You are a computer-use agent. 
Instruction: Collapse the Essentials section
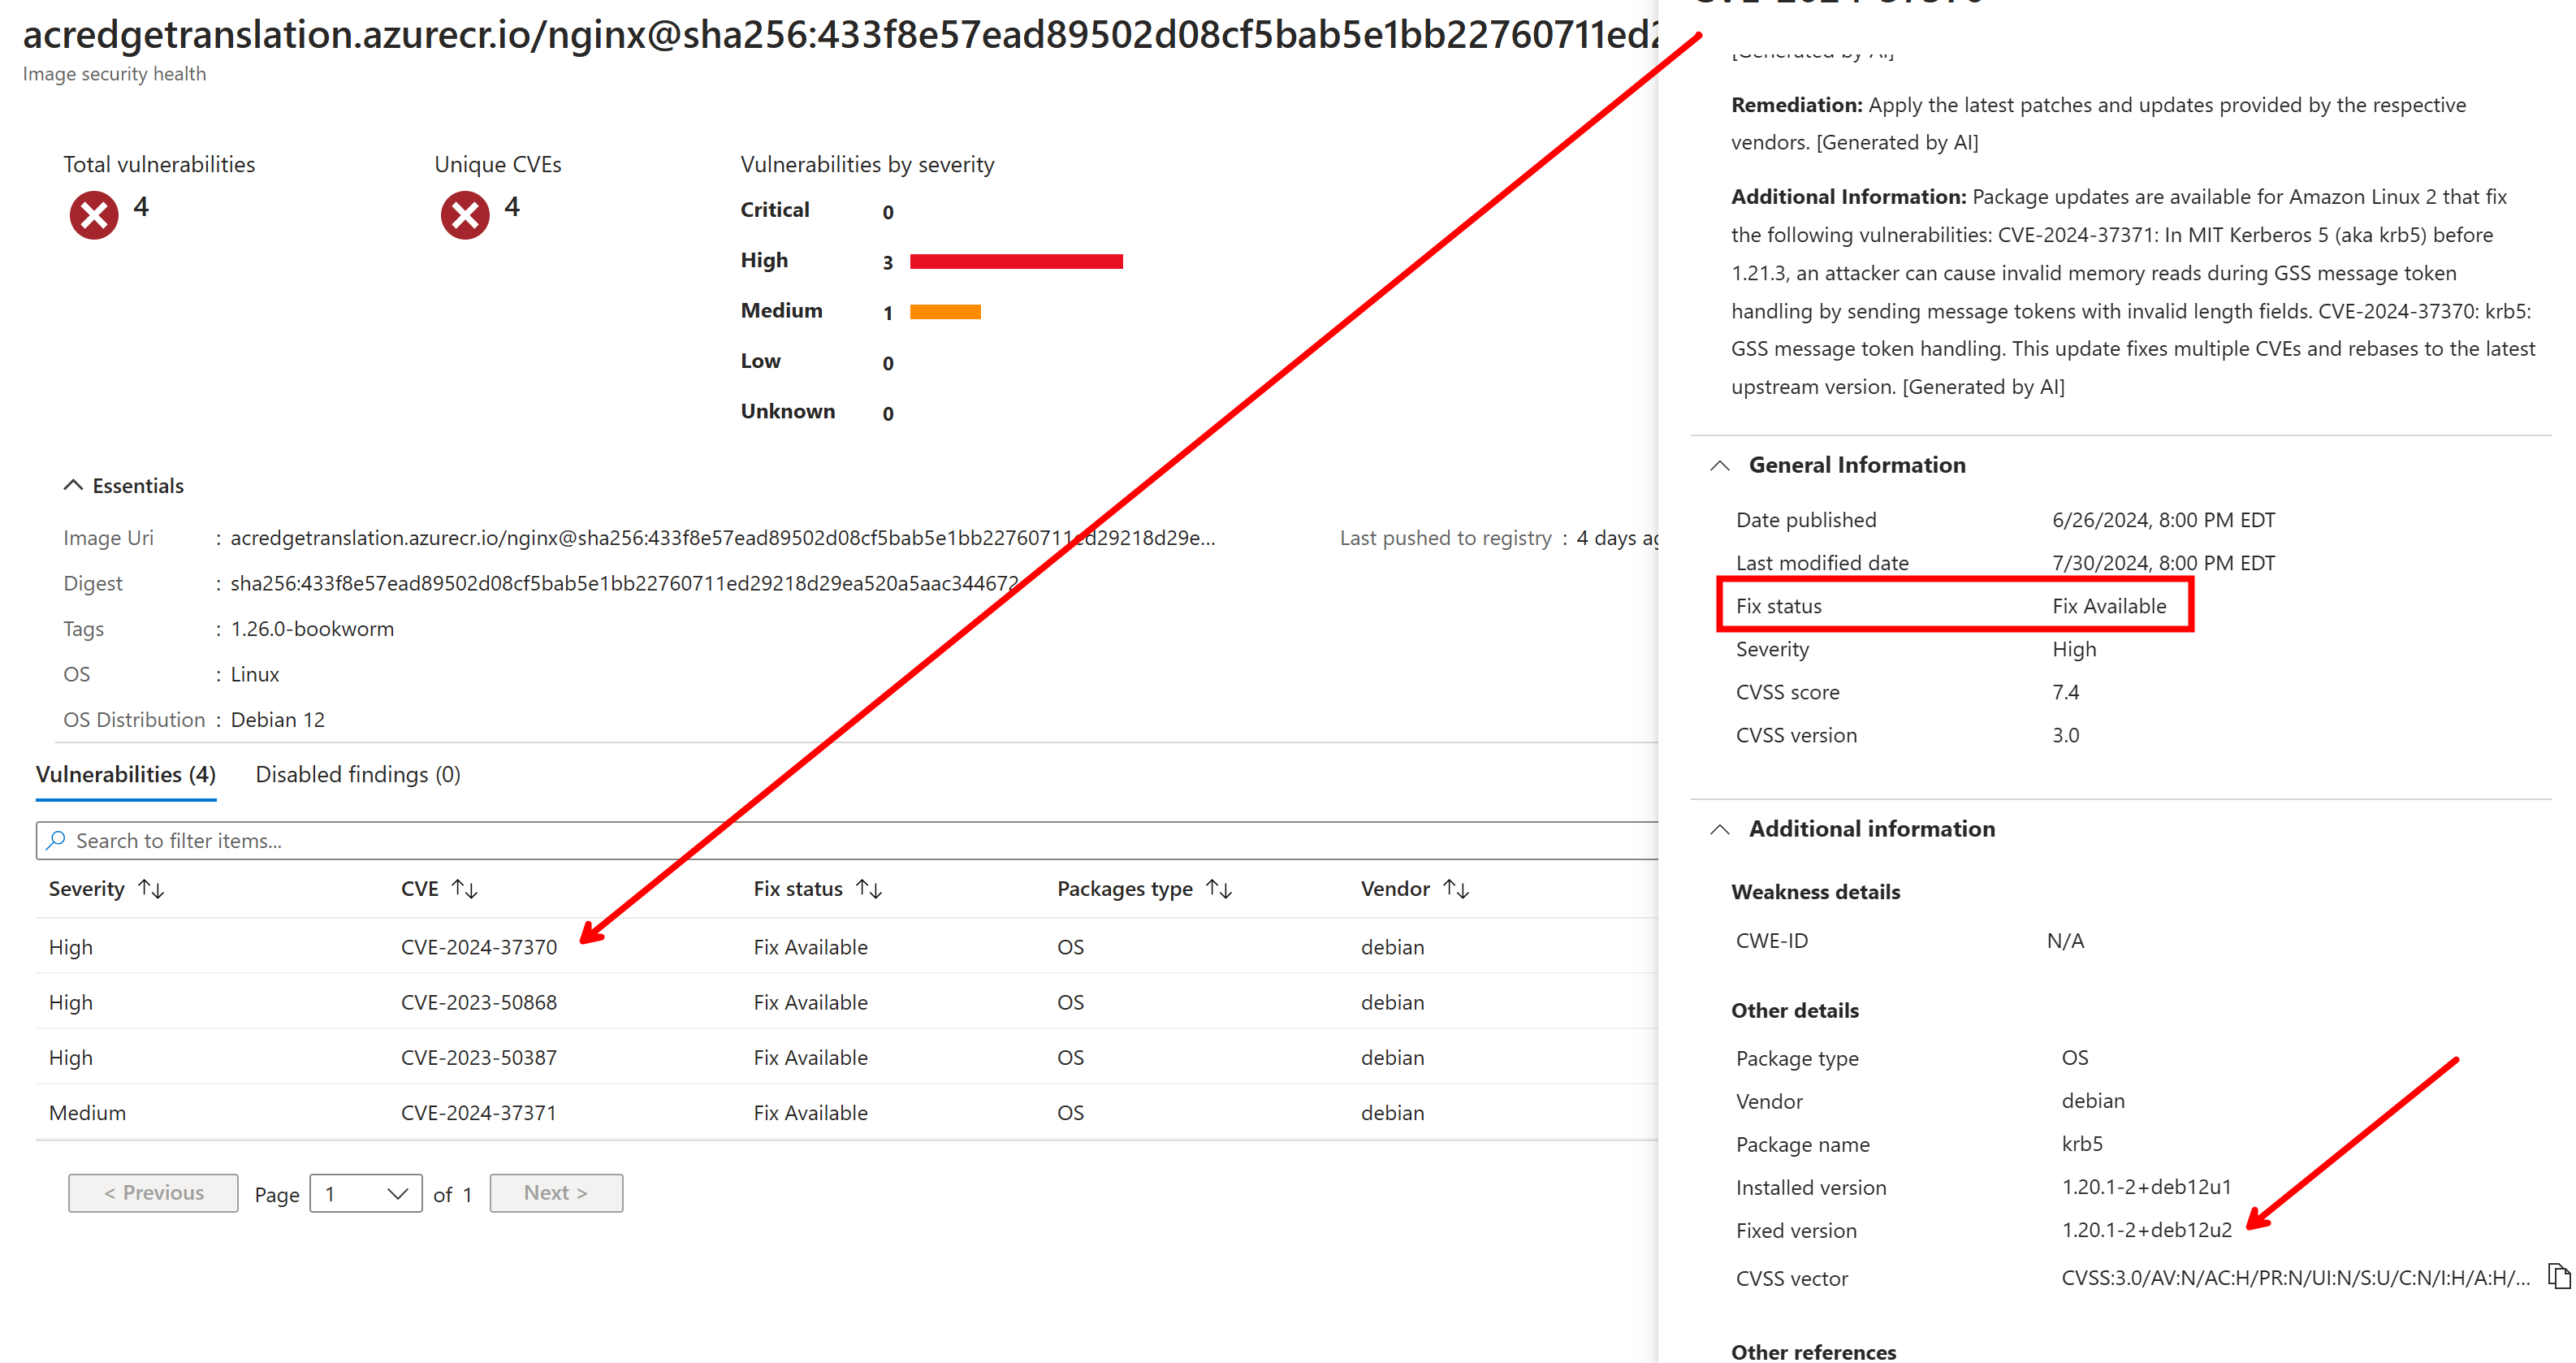(x=73, y=485)
